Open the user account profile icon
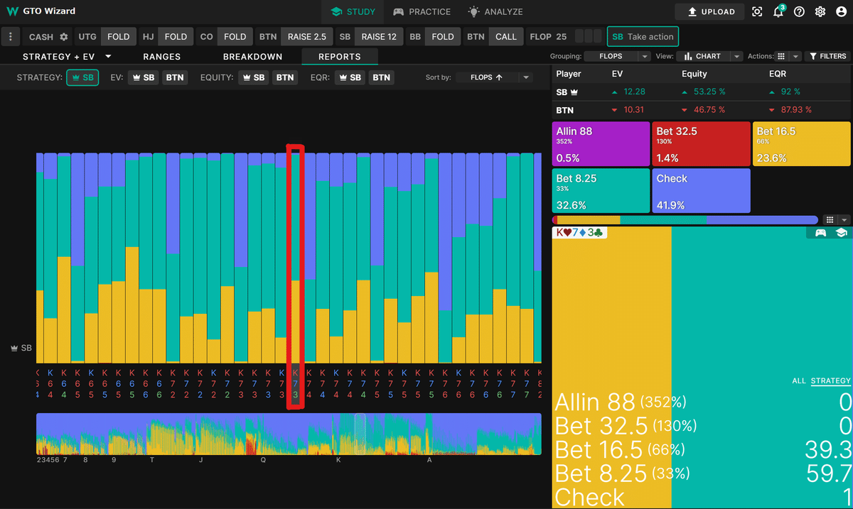Viewport: 853px width, 509px height. 842,11
